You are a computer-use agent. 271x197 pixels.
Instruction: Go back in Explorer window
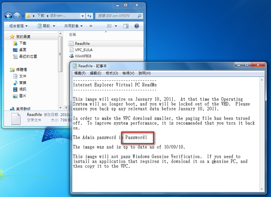pos(8,16)
